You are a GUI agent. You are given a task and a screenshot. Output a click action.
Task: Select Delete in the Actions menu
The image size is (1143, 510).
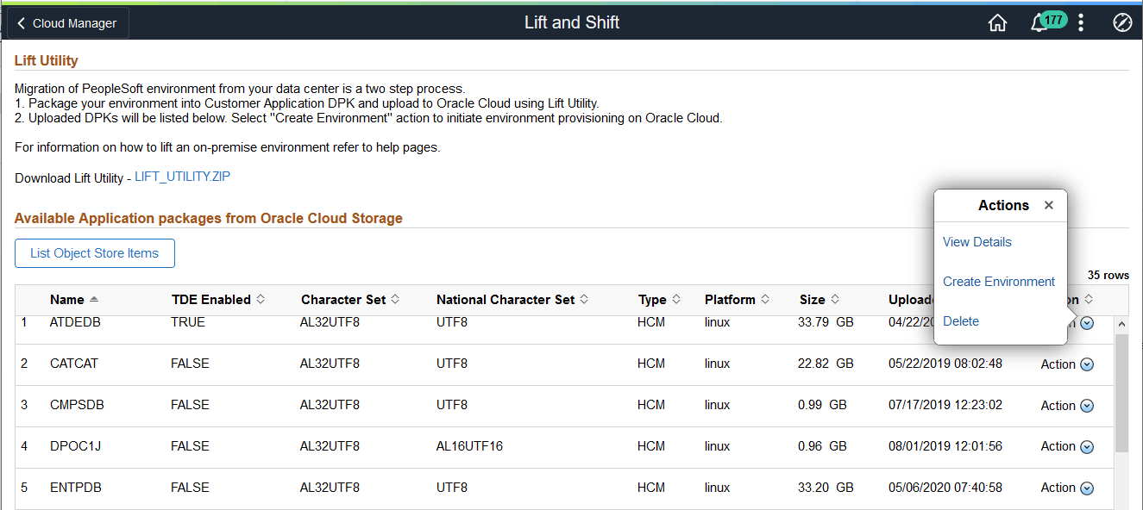point(960,321)
